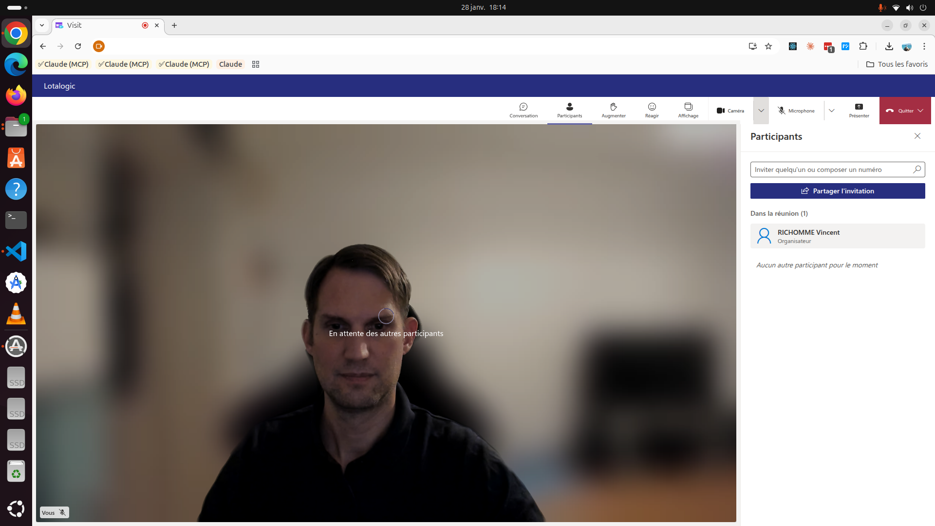Open the Affichage view options
The image size is (935, 526).
point(688,111)
